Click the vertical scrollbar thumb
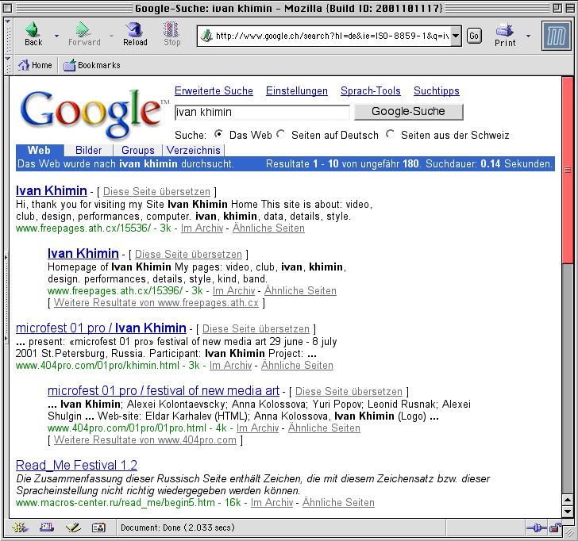 pos(568,170)
